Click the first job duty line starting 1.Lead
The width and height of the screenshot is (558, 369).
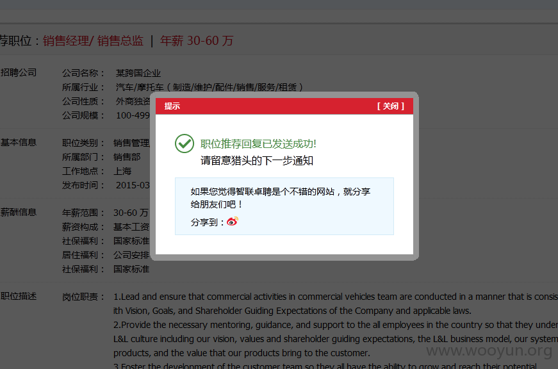coord(336,297)
